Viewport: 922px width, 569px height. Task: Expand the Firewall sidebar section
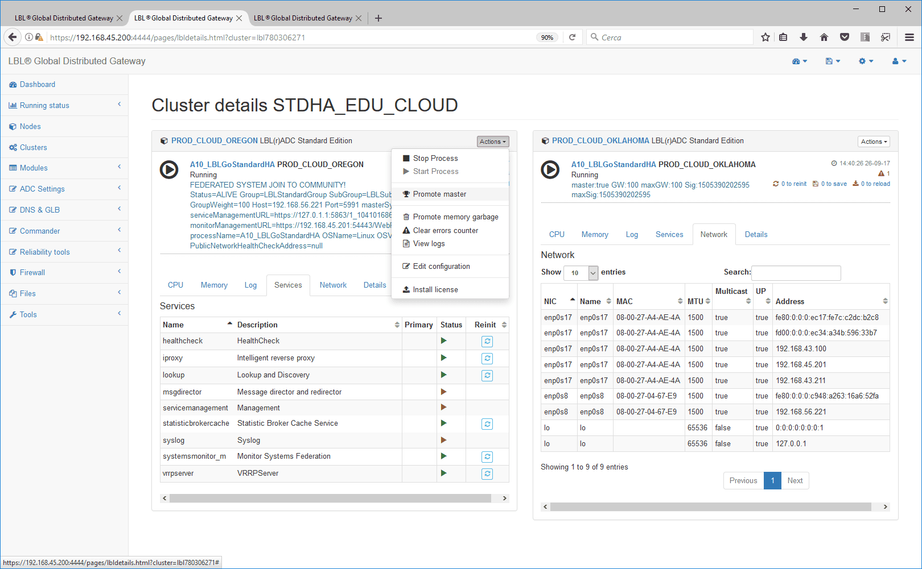tap(64, 272)
